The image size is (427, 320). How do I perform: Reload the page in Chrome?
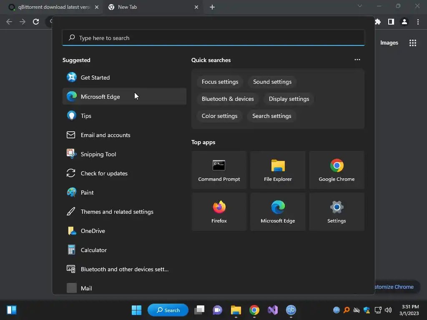36,22
